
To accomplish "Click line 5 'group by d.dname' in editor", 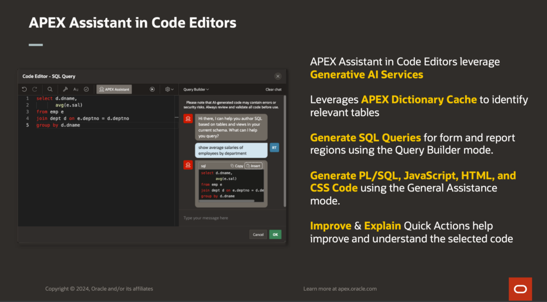I will pos(59,125).
